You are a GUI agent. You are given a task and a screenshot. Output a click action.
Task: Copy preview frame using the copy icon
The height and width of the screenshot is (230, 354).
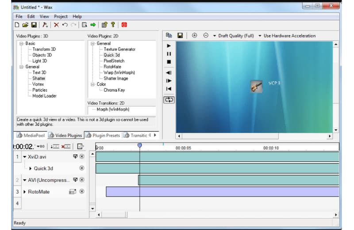click(x=169, y=35)
